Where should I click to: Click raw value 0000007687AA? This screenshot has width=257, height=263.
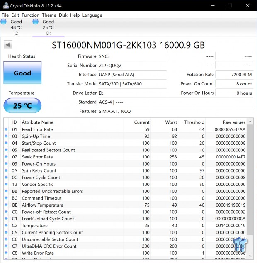[x=230, y=129]
